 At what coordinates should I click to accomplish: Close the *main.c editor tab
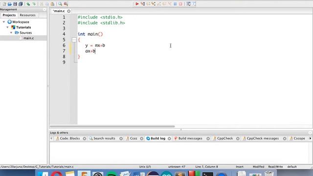click(x=68, y=11)
